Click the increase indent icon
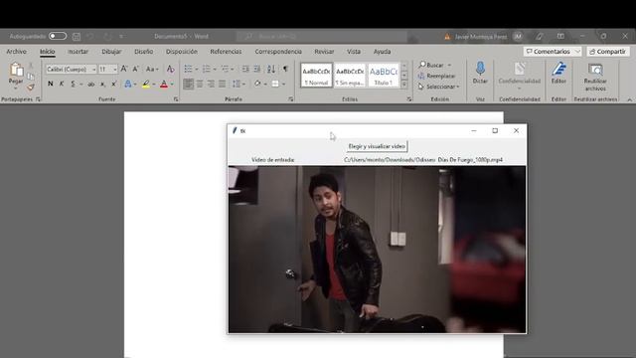 click(x=257, y=69)
